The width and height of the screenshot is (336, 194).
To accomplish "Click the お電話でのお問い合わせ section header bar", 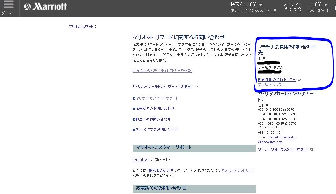I will (194, 189).
